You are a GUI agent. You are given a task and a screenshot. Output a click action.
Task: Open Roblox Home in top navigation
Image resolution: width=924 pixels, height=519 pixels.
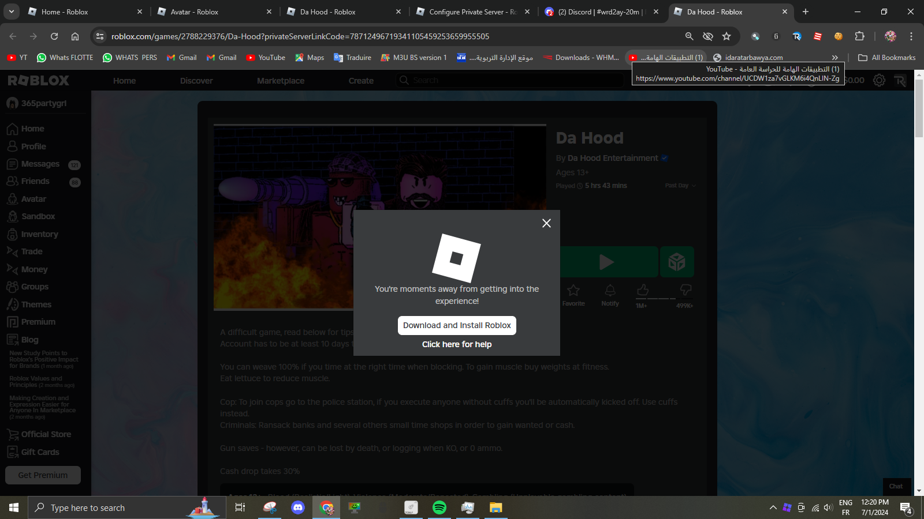point(125,81)
